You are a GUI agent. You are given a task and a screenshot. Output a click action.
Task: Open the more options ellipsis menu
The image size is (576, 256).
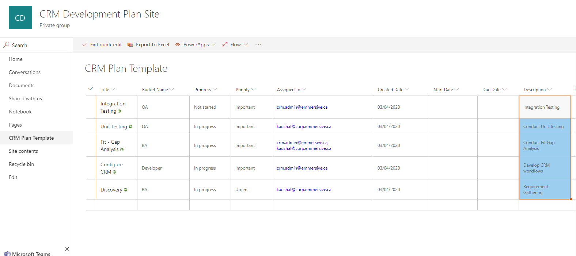click(x=258, y=44)
